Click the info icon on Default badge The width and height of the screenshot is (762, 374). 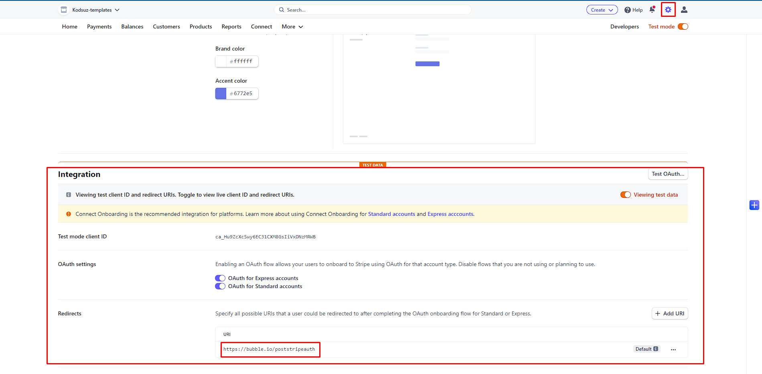(x=656, y=349)
